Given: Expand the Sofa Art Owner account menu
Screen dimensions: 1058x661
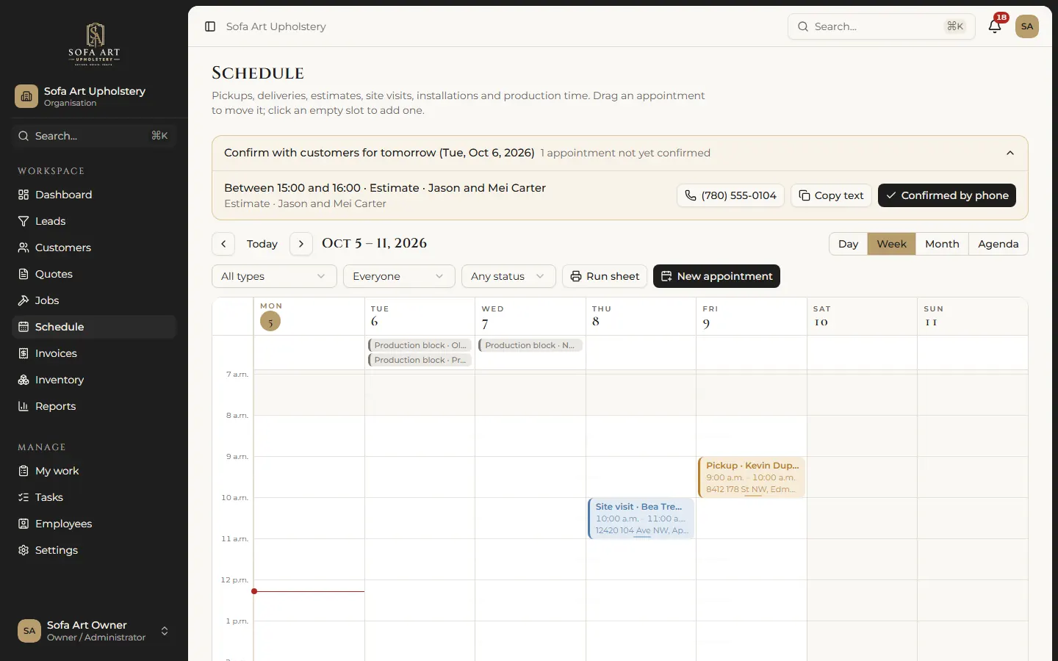Looking at the screenshot, I should pos(94,631).
